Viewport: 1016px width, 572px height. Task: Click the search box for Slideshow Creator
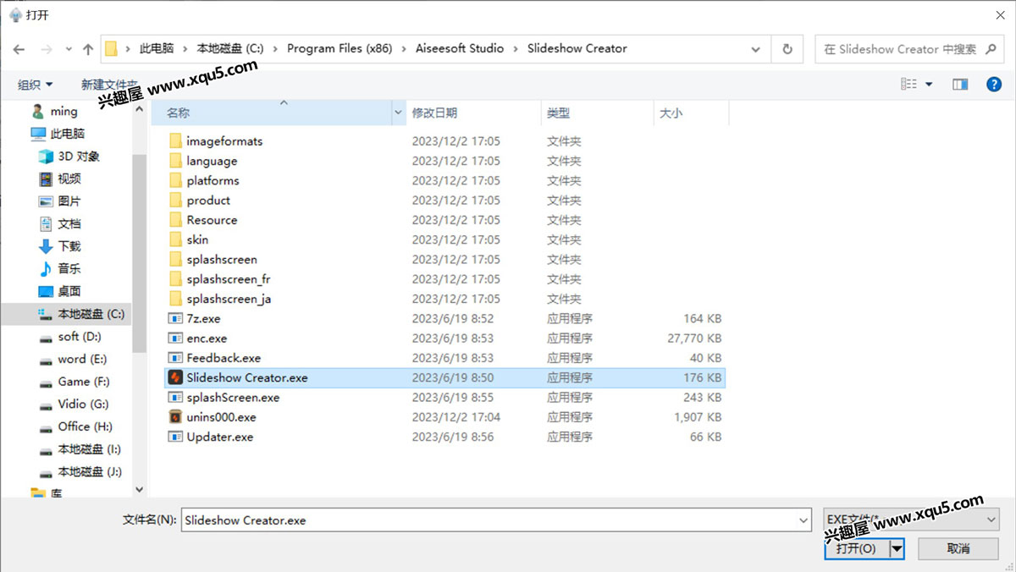point(908,49)
